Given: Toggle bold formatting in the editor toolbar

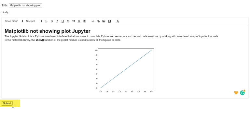Looking at the screenshot, I should pyautogui.click(x=52, y=21).
